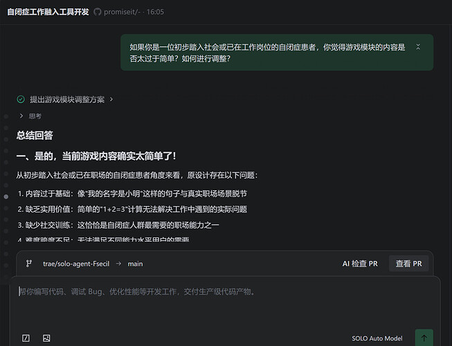Click the 自闭症工作融入工具开发 title

[48, 12]
